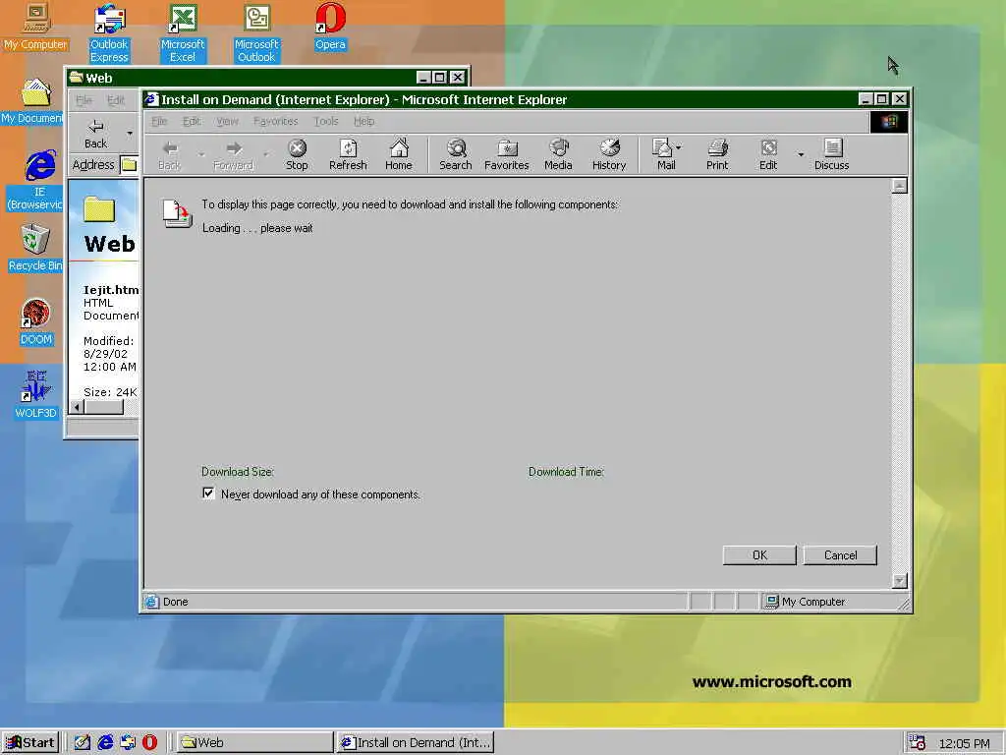Click the page scrollbar down arrow
Screen dimensions: 1006x755
(900, 580)
